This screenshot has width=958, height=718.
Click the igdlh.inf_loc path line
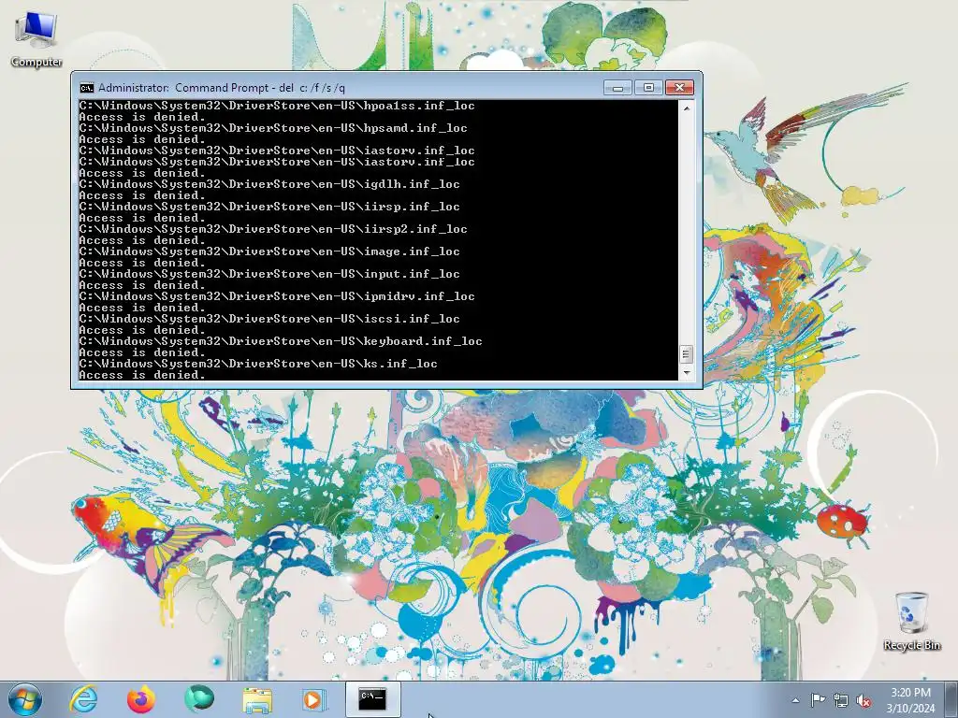(269, 184)
